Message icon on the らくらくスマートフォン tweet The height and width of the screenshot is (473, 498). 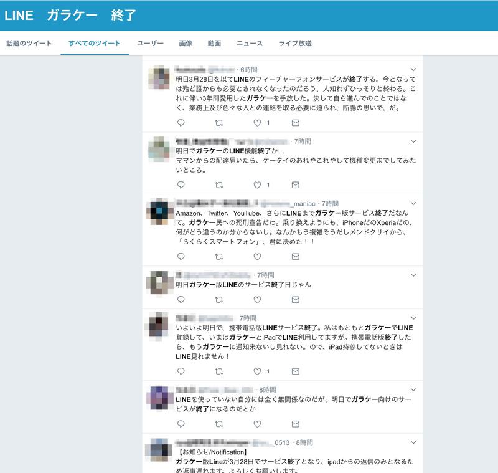click(295, 257)
